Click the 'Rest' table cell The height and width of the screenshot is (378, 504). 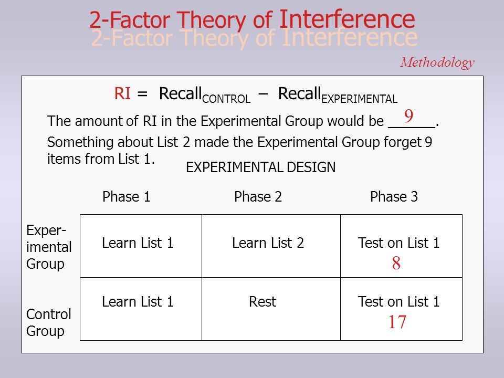click(271, 309)
